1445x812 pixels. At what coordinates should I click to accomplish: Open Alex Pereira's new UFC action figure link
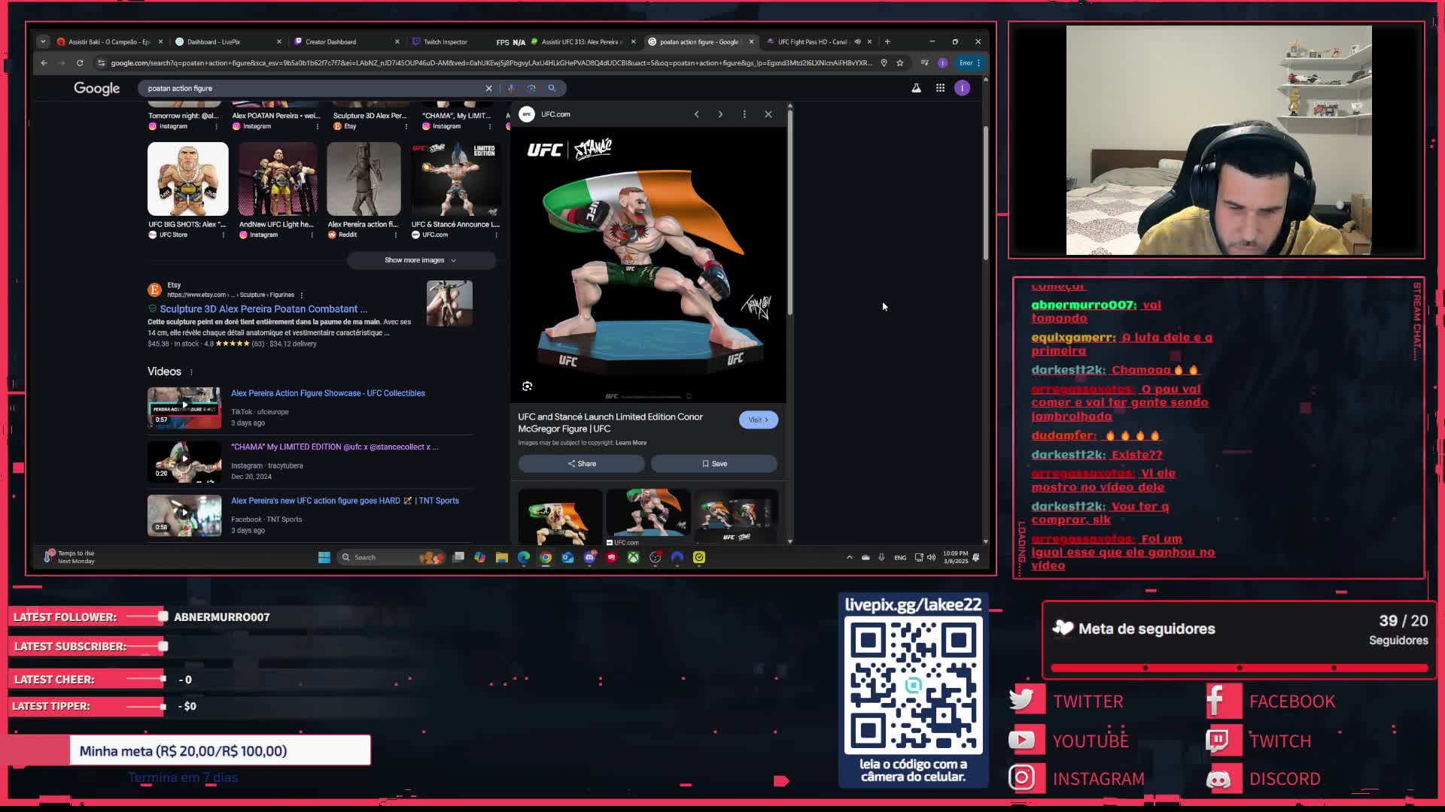point(345,501)
